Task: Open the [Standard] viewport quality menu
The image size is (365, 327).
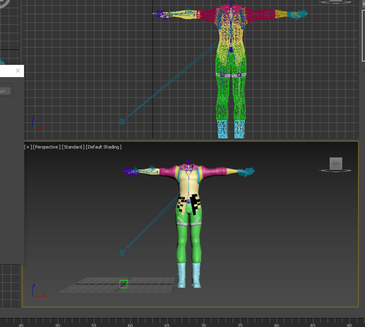Action: (73, 147)
